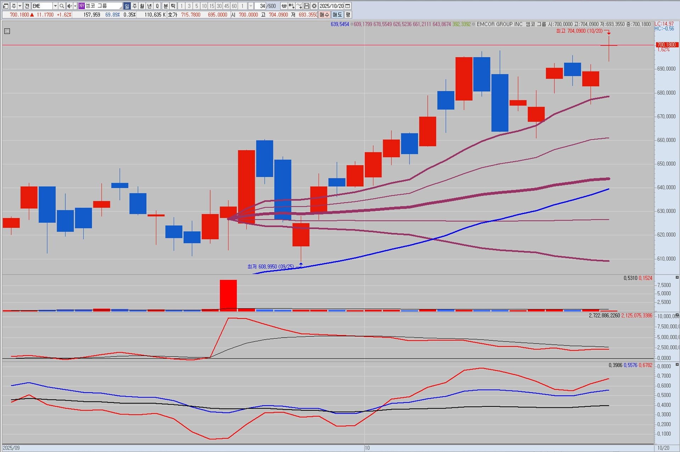Viewport: 680px width, 452px height.
Task: Switch to weekly (주) period
Action: (135, 6)
